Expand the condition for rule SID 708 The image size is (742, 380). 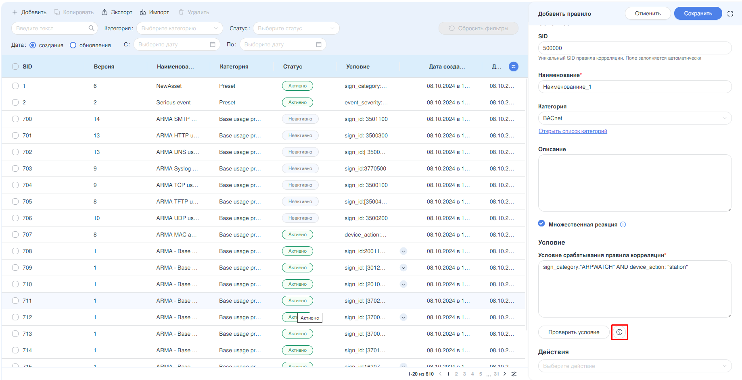[x=403, y=251]
